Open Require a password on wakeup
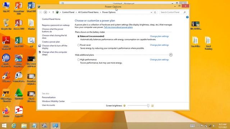This screenshot has height=129, width=230. coord(56,25)
